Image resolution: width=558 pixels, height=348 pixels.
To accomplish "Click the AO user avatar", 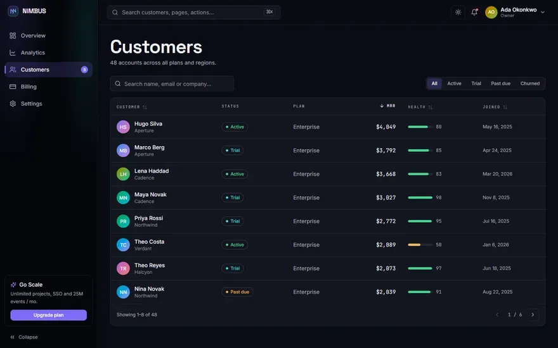I will (x=491, y=12).
